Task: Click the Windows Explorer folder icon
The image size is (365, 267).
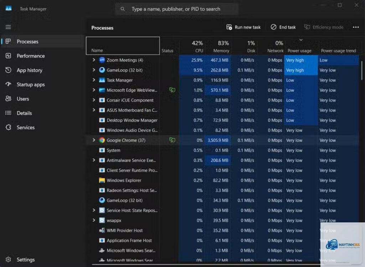Action: [102, 180]
